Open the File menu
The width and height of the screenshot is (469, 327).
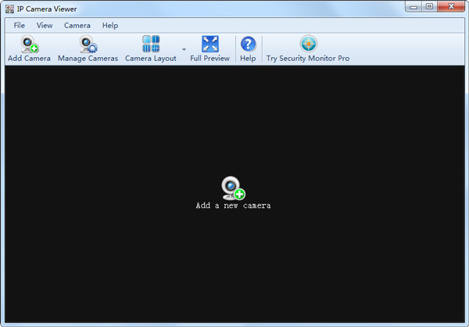19,26
